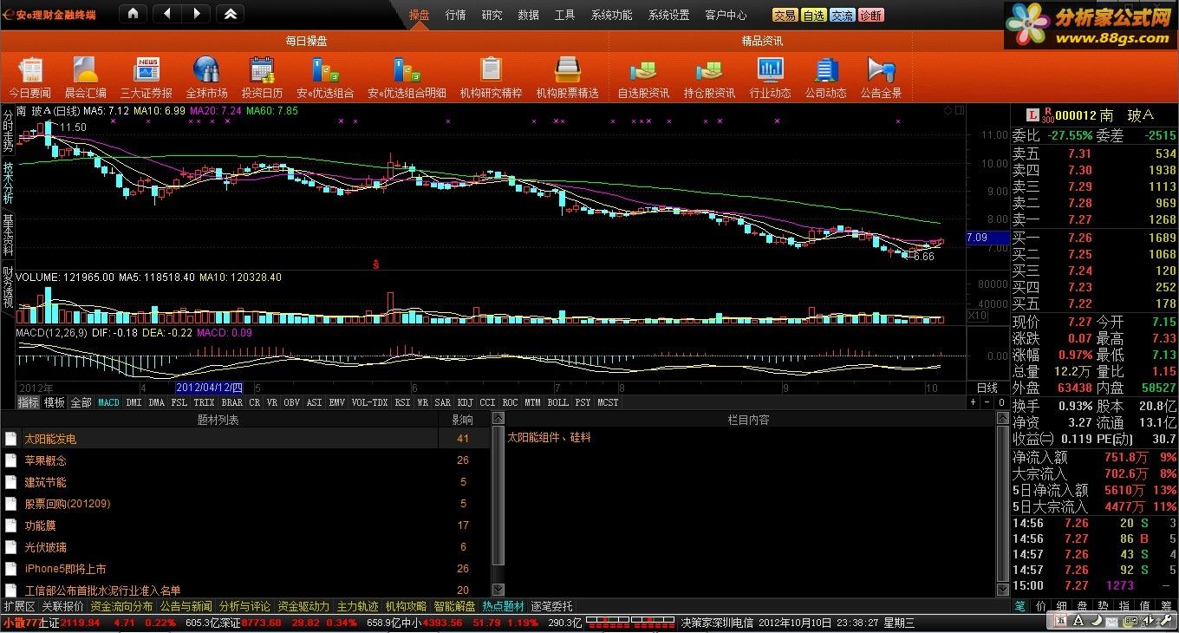
Task: Select the BOLL indicator tab
Action: point(557,402)
